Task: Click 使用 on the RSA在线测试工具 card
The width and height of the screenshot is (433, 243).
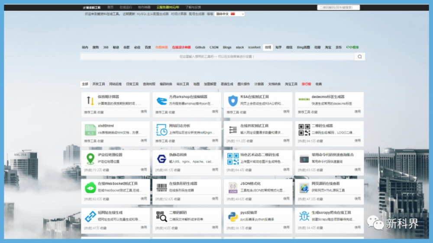Action: coord(286,112)
